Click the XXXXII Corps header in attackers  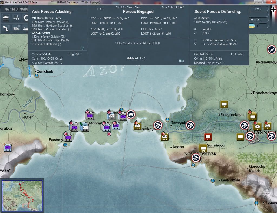[x=41, y=33]
